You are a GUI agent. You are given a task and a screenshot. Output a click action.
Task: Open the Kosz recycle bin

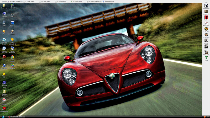point(4,22)
